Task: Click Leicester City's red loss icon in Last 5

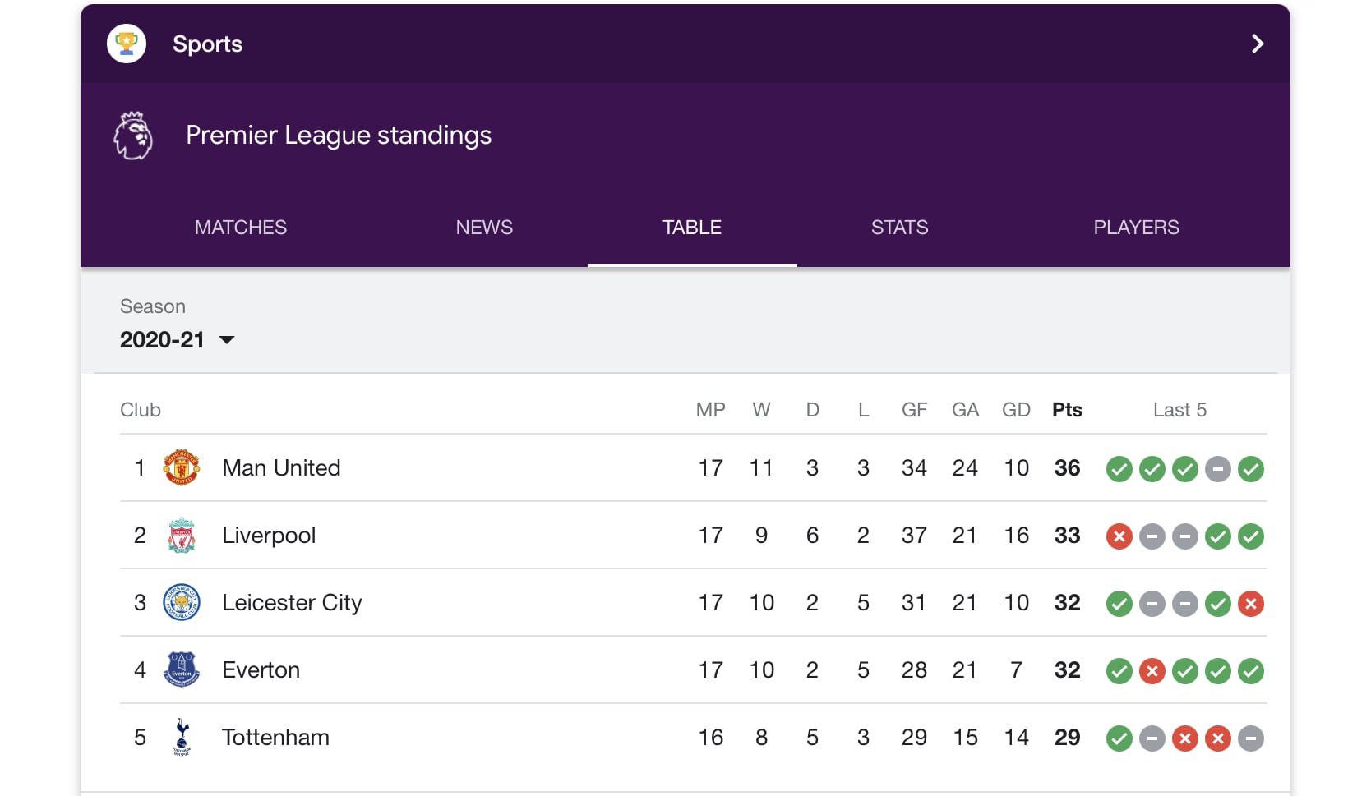Action: point(1250,604)
